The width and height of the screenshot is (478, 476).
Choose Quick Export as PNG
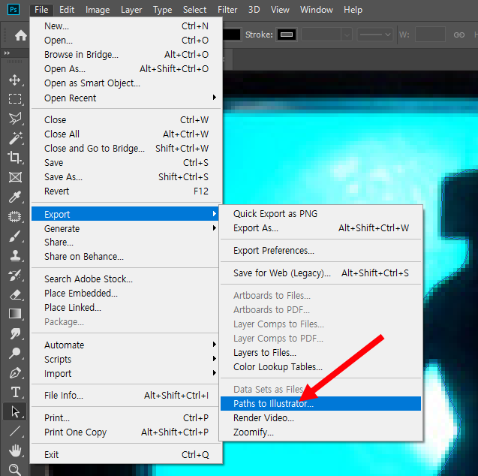coord(320,213)
